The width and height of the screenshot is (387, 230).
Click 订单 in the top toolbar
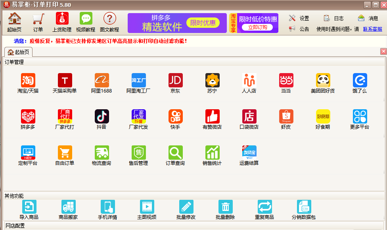pos(38,22)
